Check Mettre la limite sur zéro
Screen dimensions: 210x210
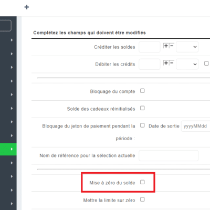pos(142,199)
